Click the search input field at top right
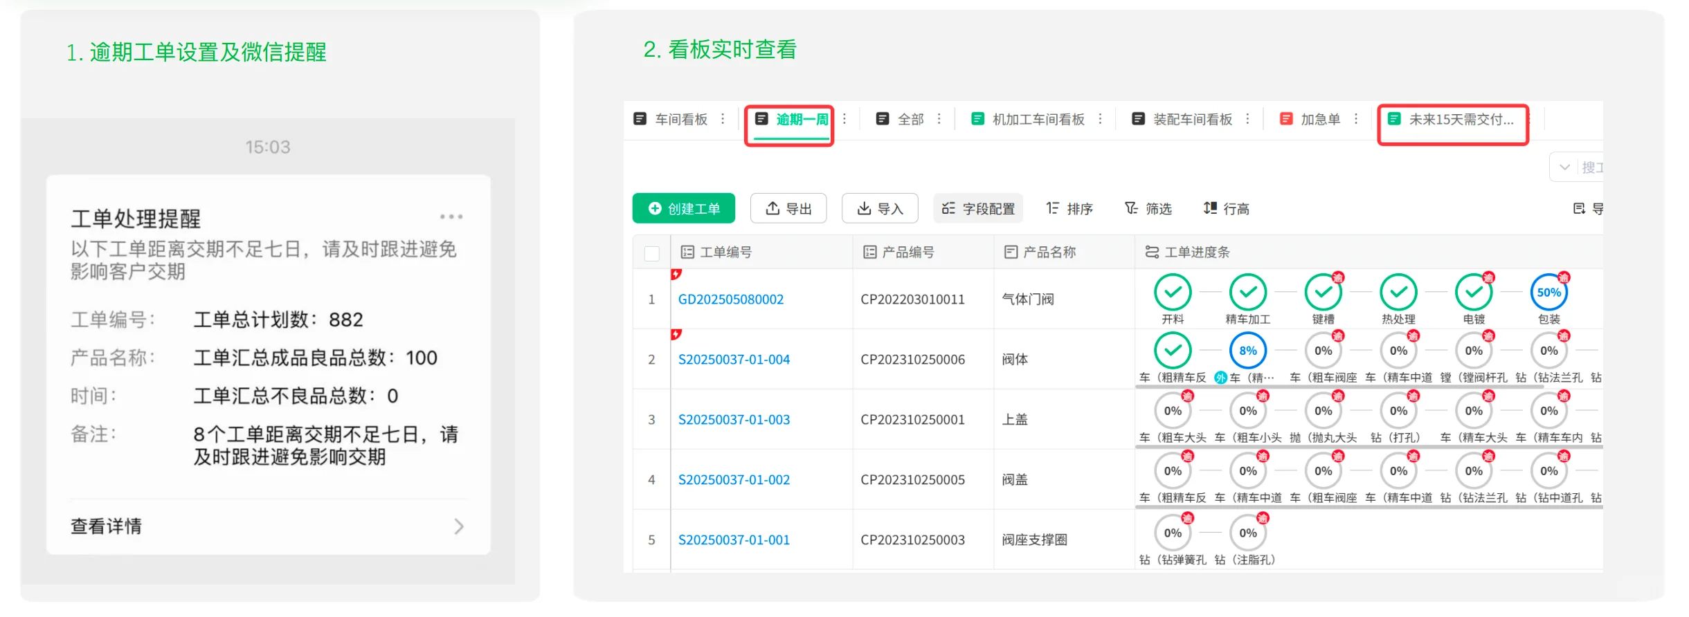Viewport: 1689px width, 617px height. point(1592,167)
